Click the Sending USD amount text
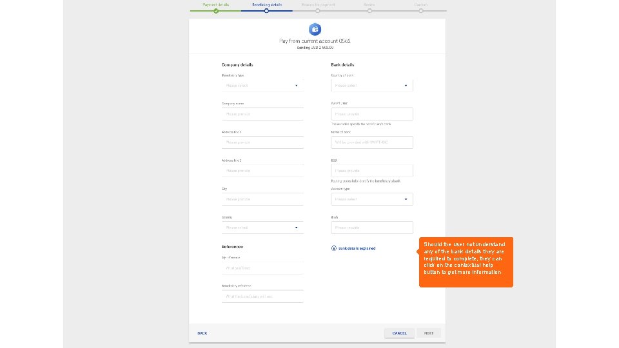Image resolution: width=619 pixels, height=348 pixels. coord(315,48)
